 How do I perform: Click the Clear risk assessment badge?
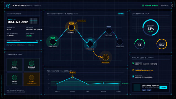coord(29,36)
